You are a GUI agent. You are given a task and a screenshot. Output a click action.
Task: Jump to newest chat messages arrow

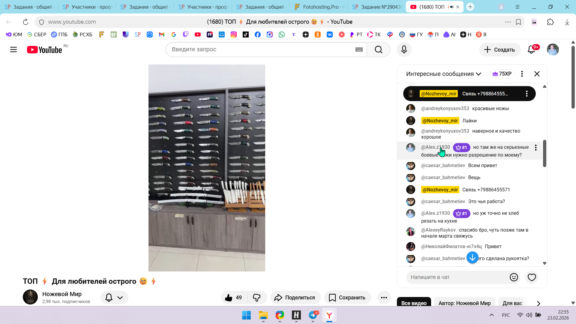click(x=472, y=257)
